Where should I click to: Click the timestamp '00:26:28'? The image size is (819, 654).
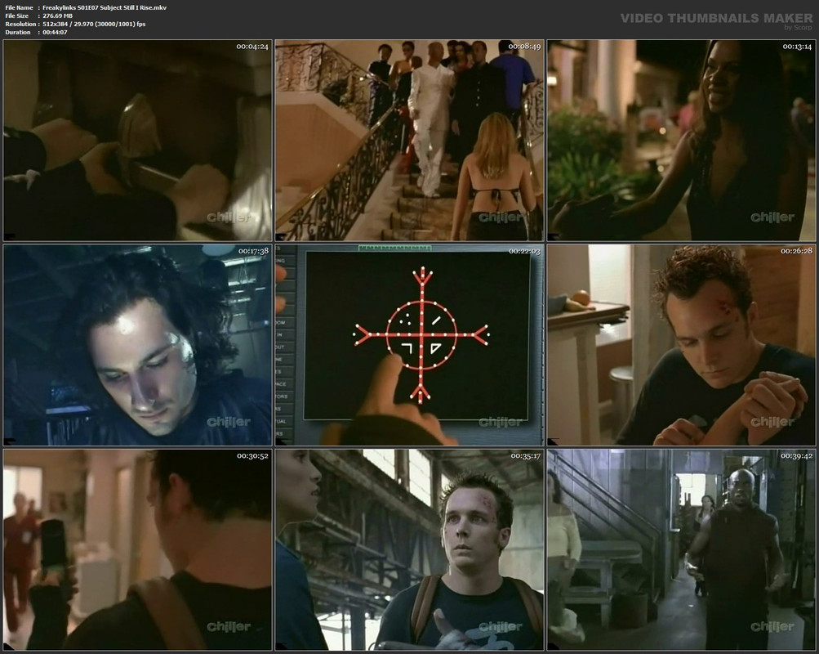[796, 251]
